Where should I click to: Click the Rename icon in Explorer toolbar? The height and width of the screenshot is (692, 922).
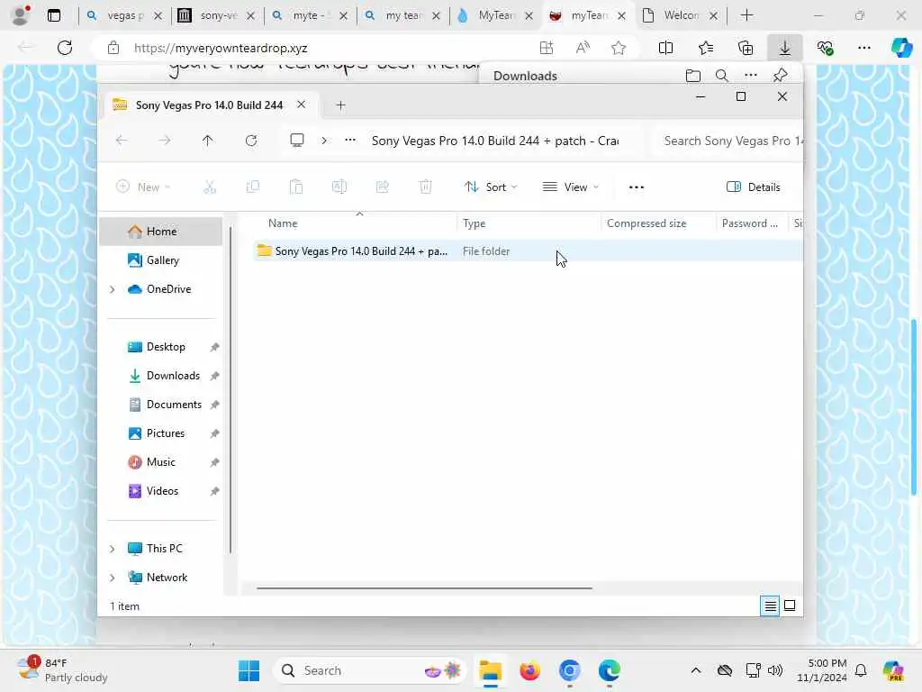pyautogui.click(x=339, y=187)
